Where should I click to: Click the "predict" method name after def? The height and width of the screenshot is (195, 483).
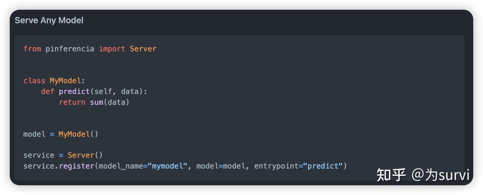(74, 91)
